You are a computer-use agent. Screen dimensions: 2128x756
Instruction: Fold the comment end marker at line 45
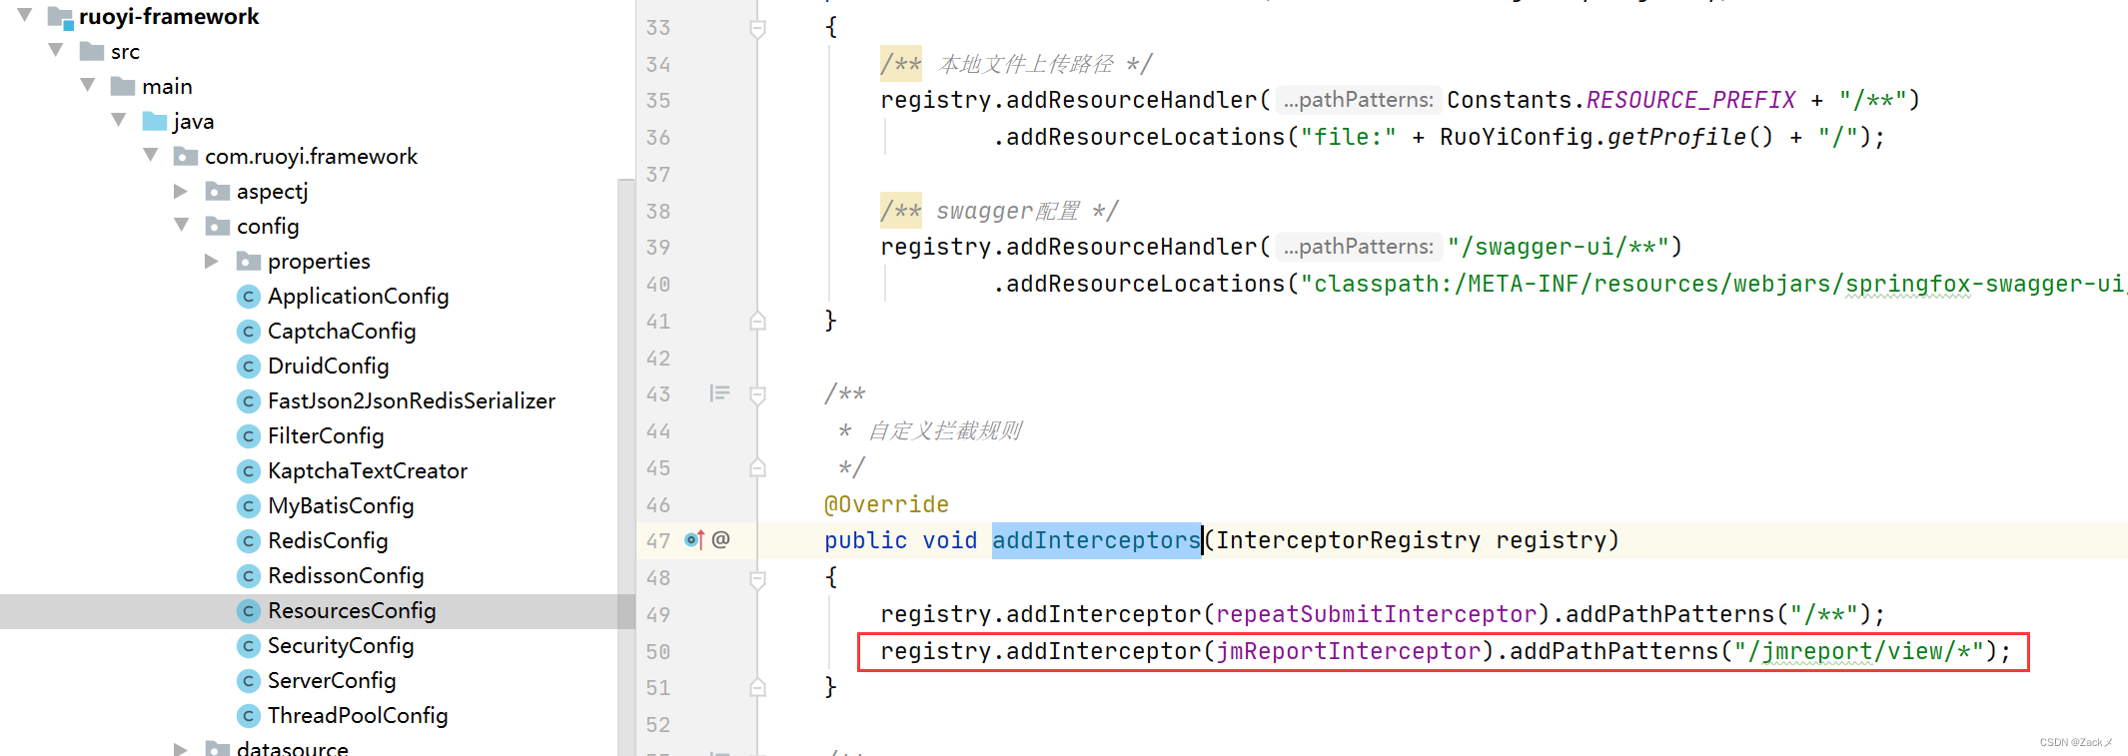[758, 467]
